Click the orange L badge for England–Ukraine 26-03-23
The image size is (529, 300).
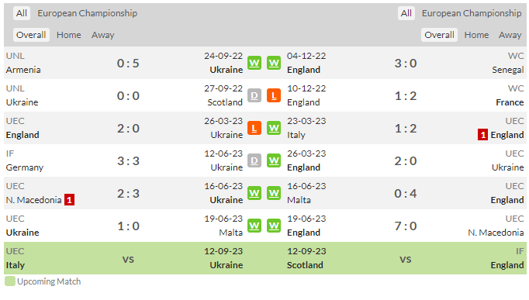254,128
